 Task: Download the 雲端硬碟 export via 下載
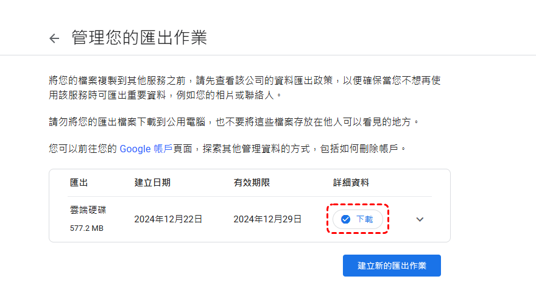pyautogui.click(x=364, y=219)
